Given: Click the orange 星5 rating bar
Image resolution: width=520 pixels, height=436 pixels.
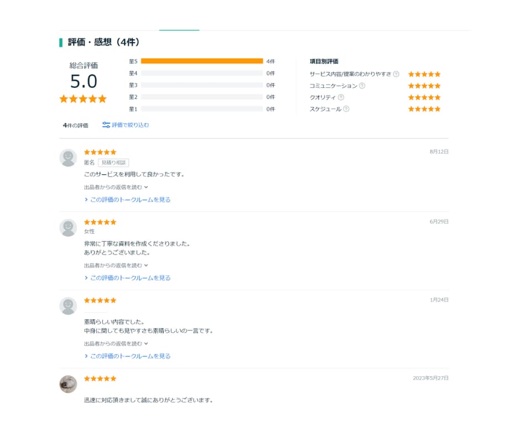Looking at the screenshot, I should coord(202,61).
